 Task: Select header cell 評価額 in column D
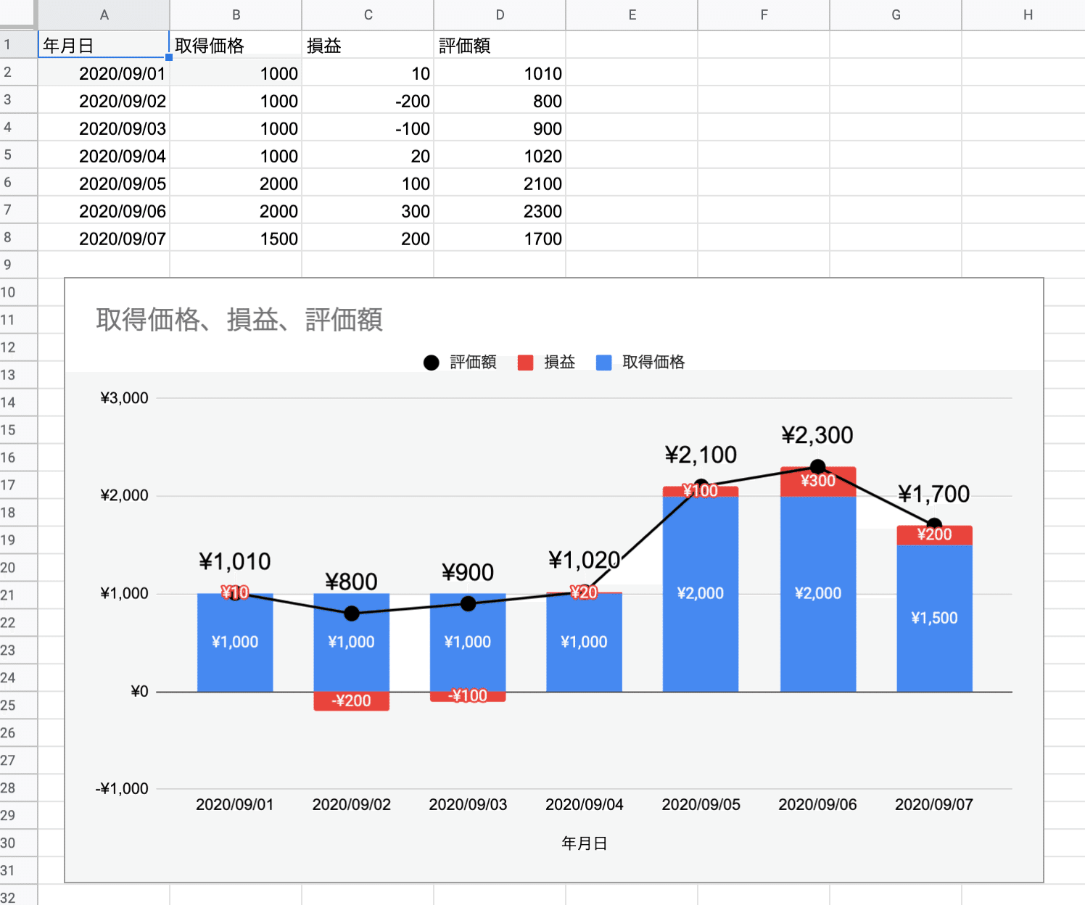(x=500, y=45)
